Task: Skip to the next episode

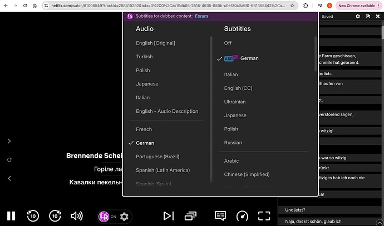Action: point(169,216)
